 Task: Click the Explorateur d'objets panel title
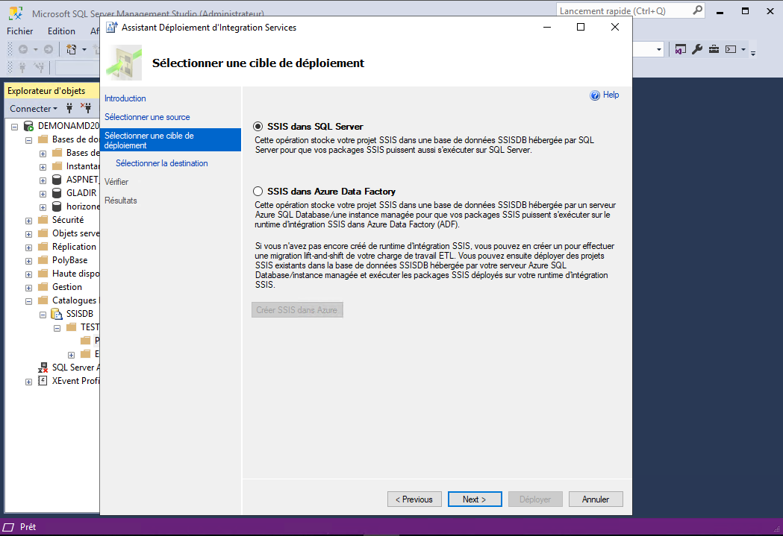pos(46,91)
